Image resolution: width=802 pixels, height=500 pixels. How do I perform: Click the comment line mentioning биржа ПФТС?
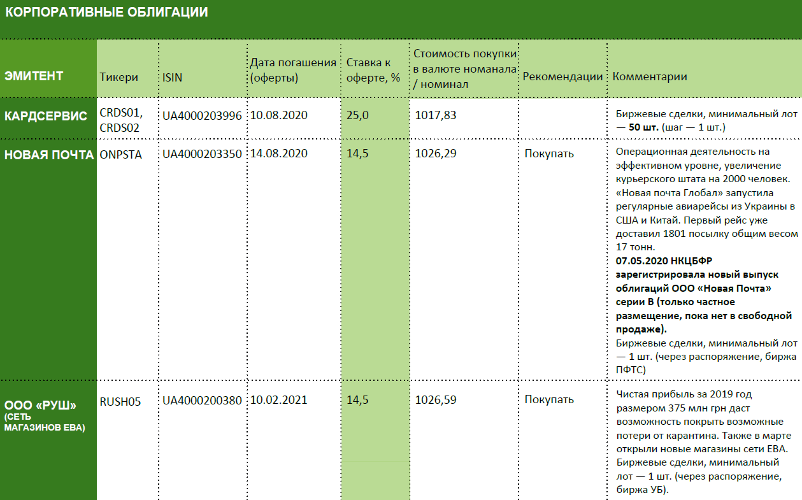click(706, 356)
